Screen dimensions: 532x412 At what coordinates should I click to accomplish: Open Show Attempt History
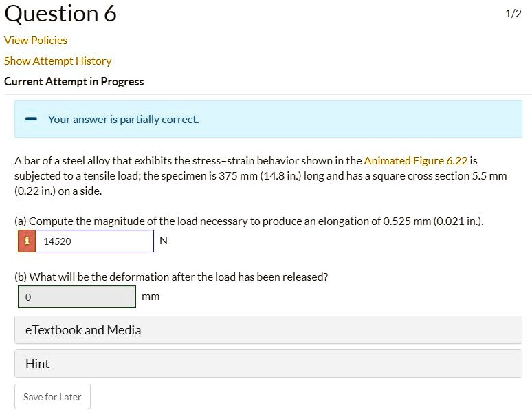tap(58, 61)
